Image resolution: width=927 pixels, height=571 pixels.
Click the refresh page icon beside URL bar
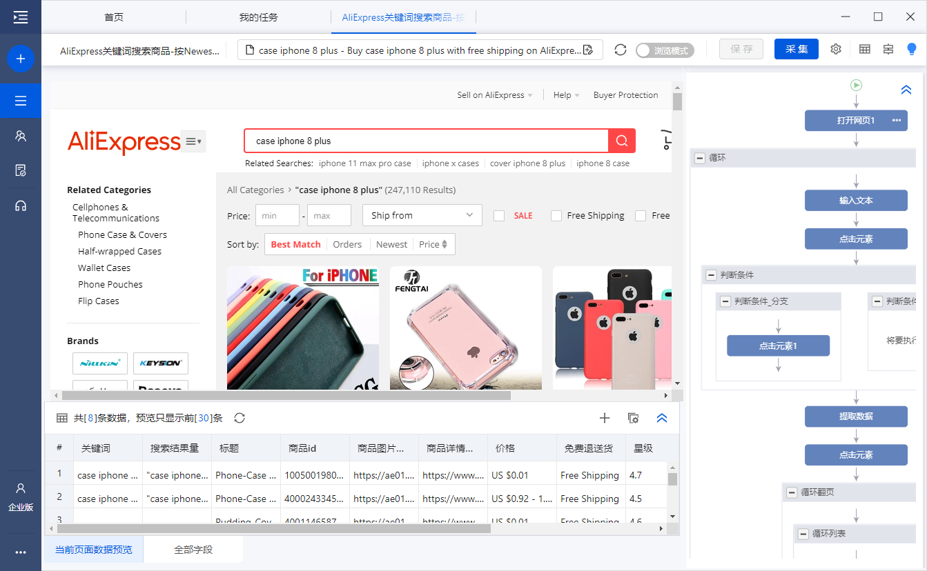[x=621, y=50]
